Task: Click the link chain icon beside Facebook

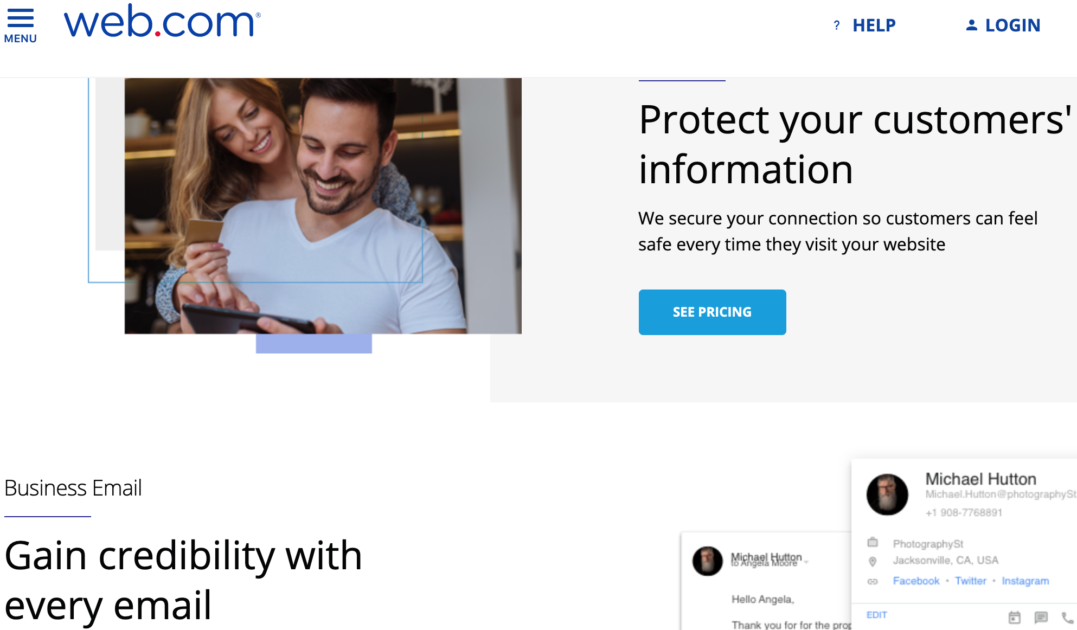Action: 873,581
